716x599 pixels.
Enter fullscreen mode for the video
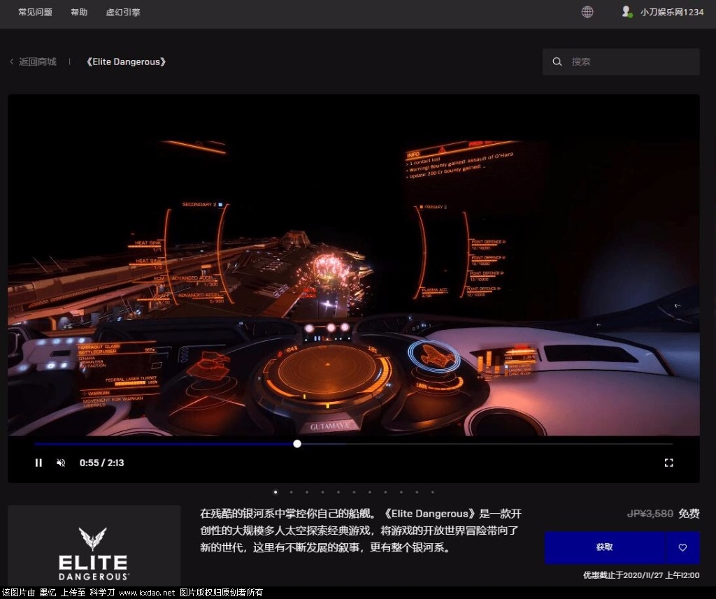pyautogui.click(x=668, y=463)
